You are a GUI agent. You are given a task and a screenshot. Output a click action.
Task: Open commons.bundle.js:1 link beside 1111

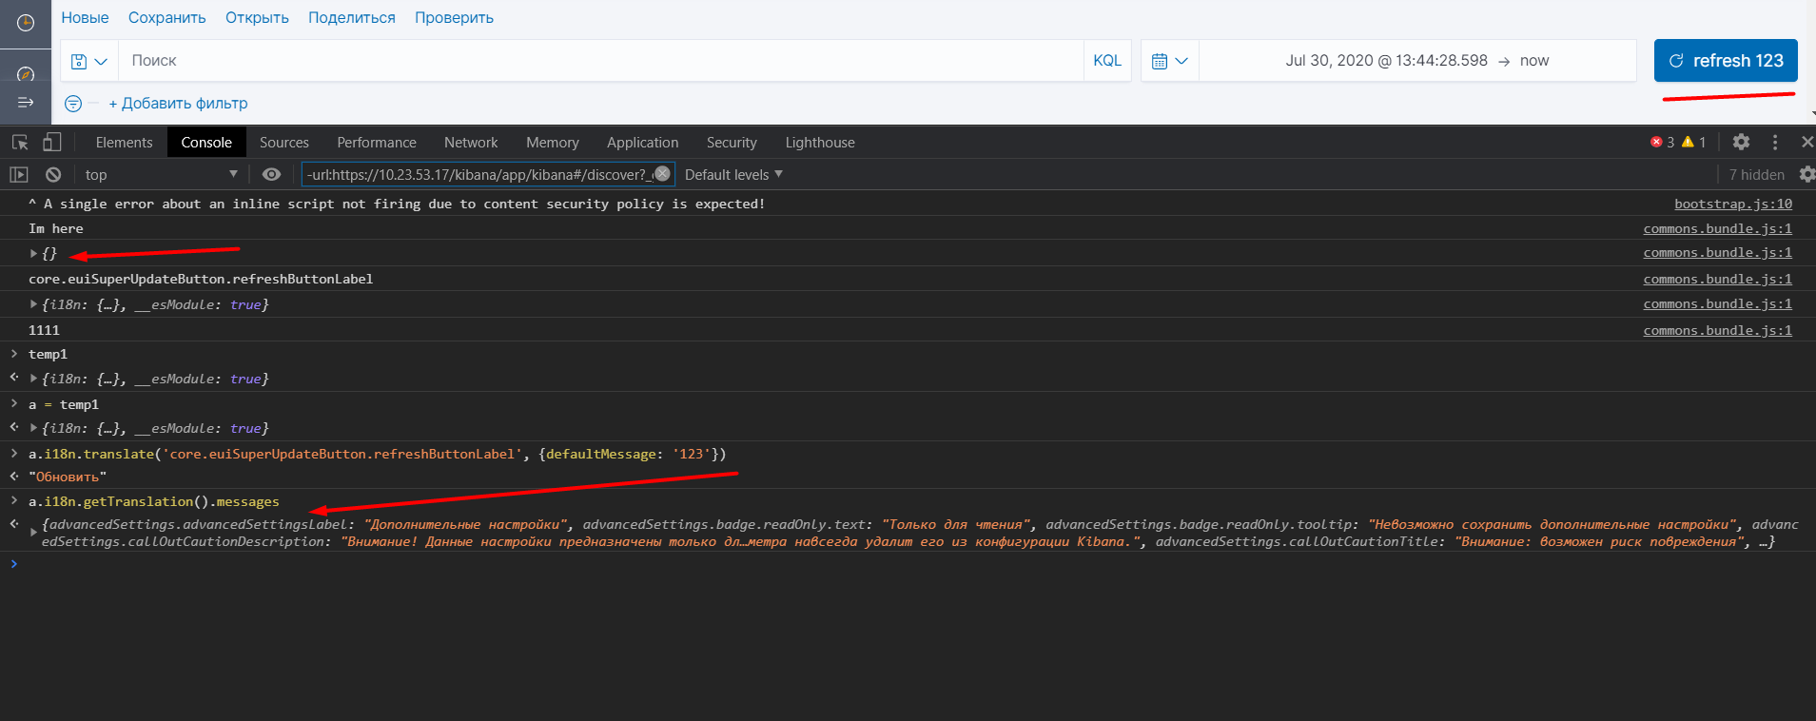(x=1718, y=330)
